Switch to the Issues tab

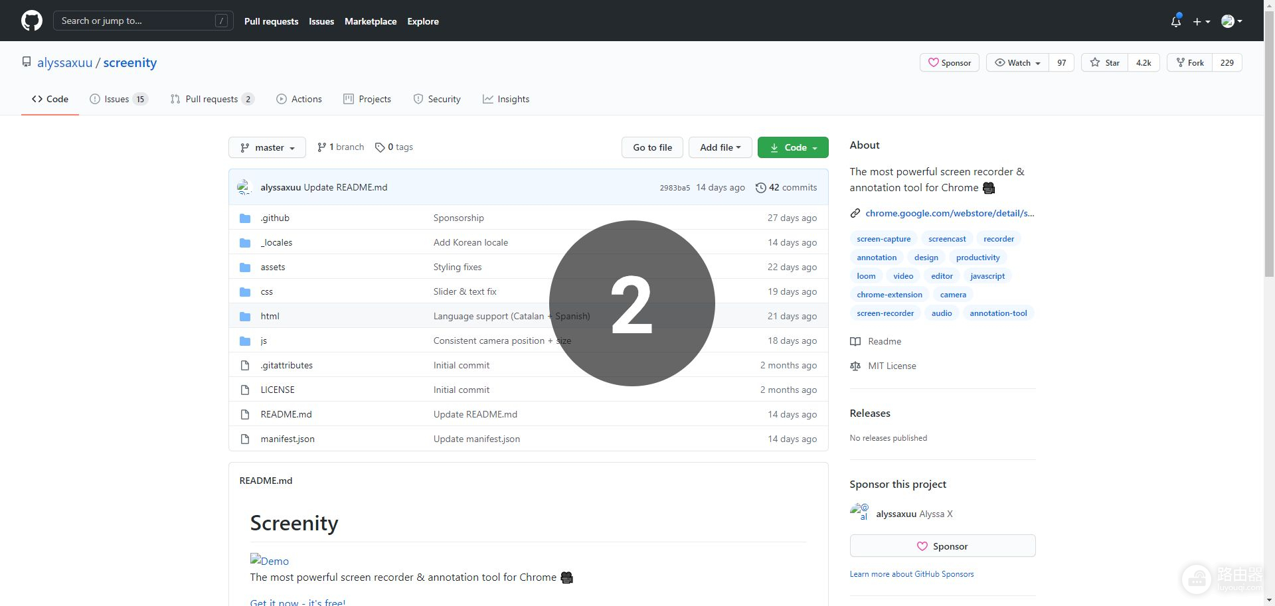pyautogui.click(x=118, y=99)
